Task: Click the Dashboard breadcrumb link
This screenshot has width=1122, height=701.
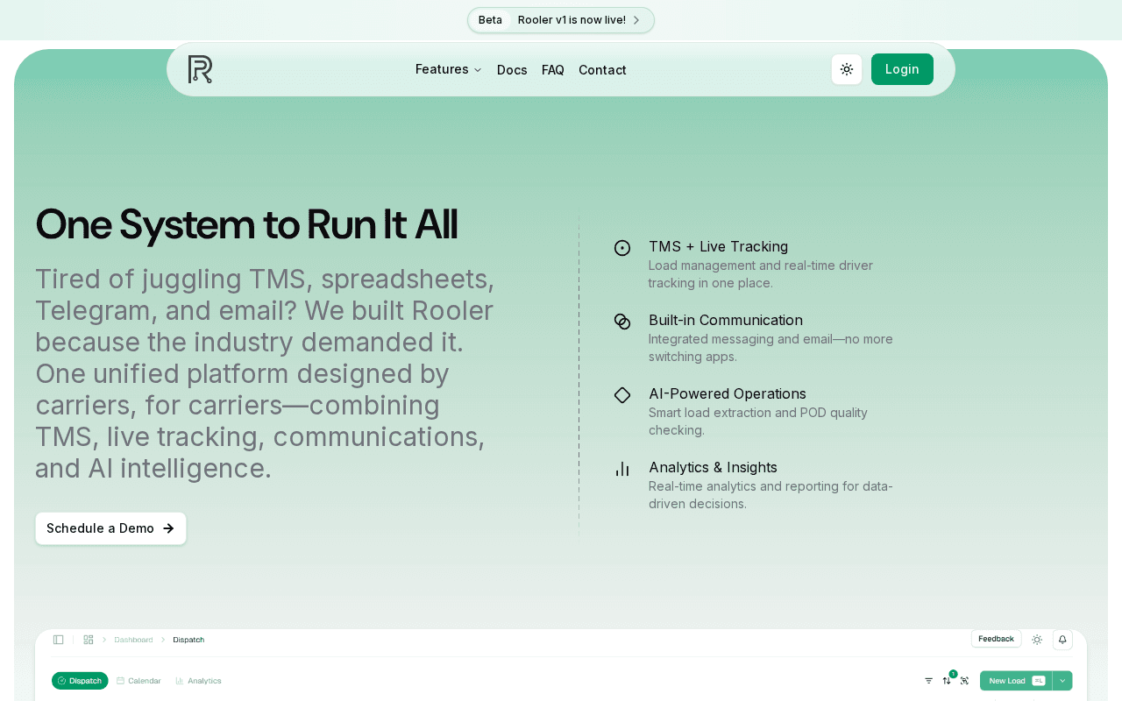Action: point(133,640)
